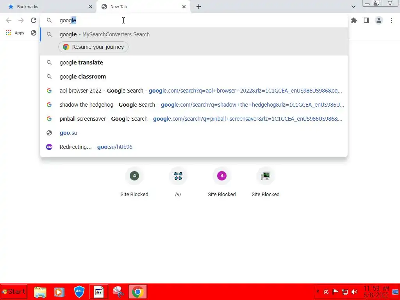Image resolution: width=400 pixels, height=300 pixels.
Task: Click Show desktop button at taskbar end
Action: 395,291
